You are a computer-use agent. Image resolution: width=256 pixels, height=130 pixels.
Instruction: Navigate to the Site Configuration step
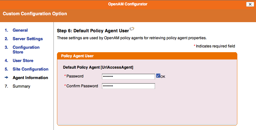coord(30,69)
